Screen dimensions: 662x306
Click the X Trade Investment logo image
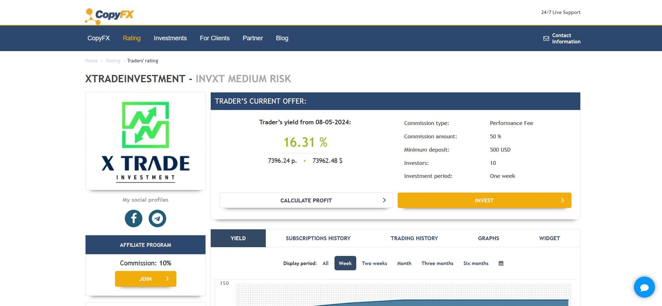pyautogui.click(x=146, y=141)
